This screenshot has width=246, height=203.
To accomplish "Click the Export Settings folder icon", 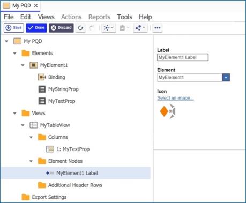I will click(26, 197).
